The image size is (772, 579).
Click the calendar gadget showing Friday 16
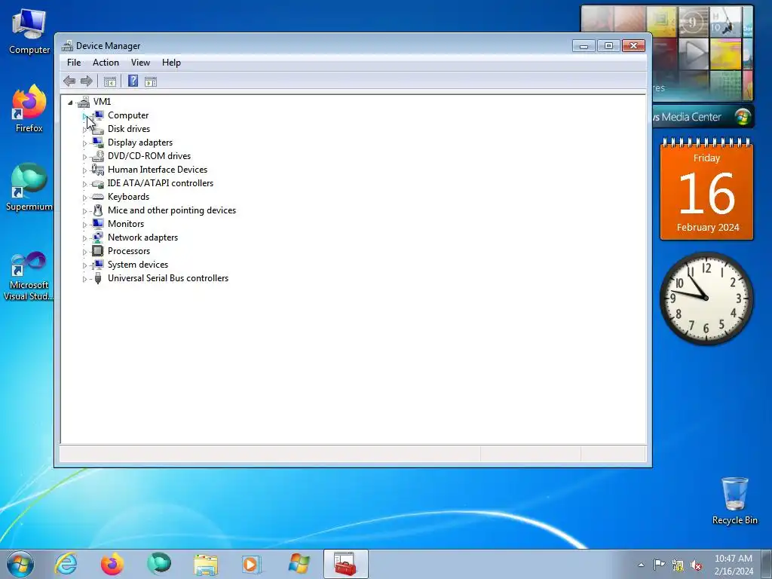coord(706,190)
